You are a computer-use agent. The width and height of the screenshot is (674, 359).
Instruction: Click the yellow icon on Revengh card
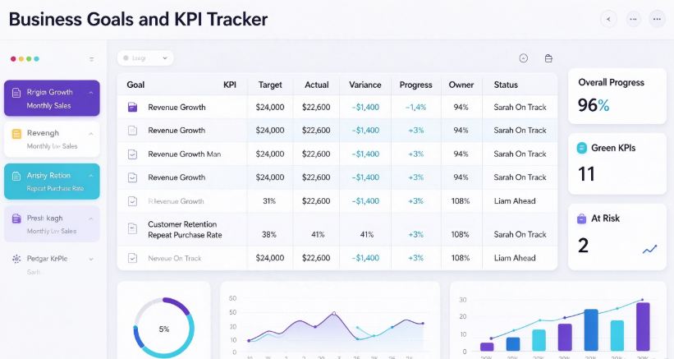pos(16,134)
